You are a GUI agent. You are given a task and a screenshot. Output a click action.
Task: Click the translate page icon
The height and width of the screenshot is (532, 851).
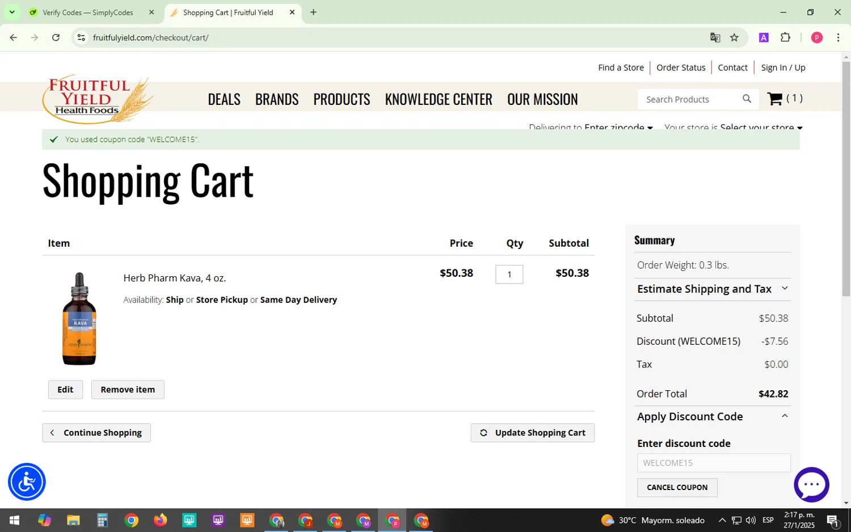[715, 37]
